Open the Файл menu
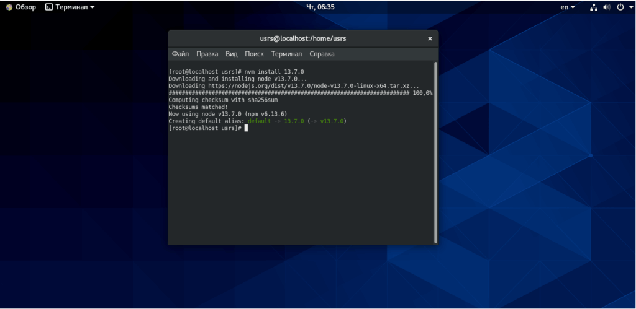Image resolution: width=636 pixels, height=309 pixels. pos(180,54)
